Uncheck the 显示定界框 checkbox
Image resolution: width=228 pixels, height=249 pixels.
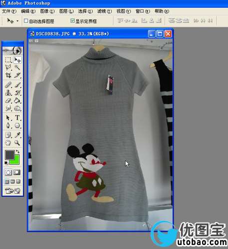click(72, 21)
